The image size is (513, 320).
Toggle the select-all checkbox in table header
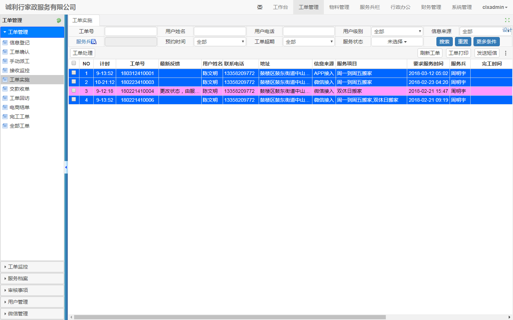pyautogui.click(x=74, y=63)
